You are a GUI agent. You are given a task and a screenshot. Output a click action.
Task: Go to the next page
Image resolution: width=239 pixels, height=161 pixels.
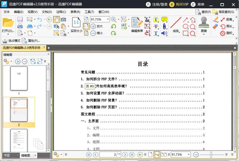(x=125, y=155)
